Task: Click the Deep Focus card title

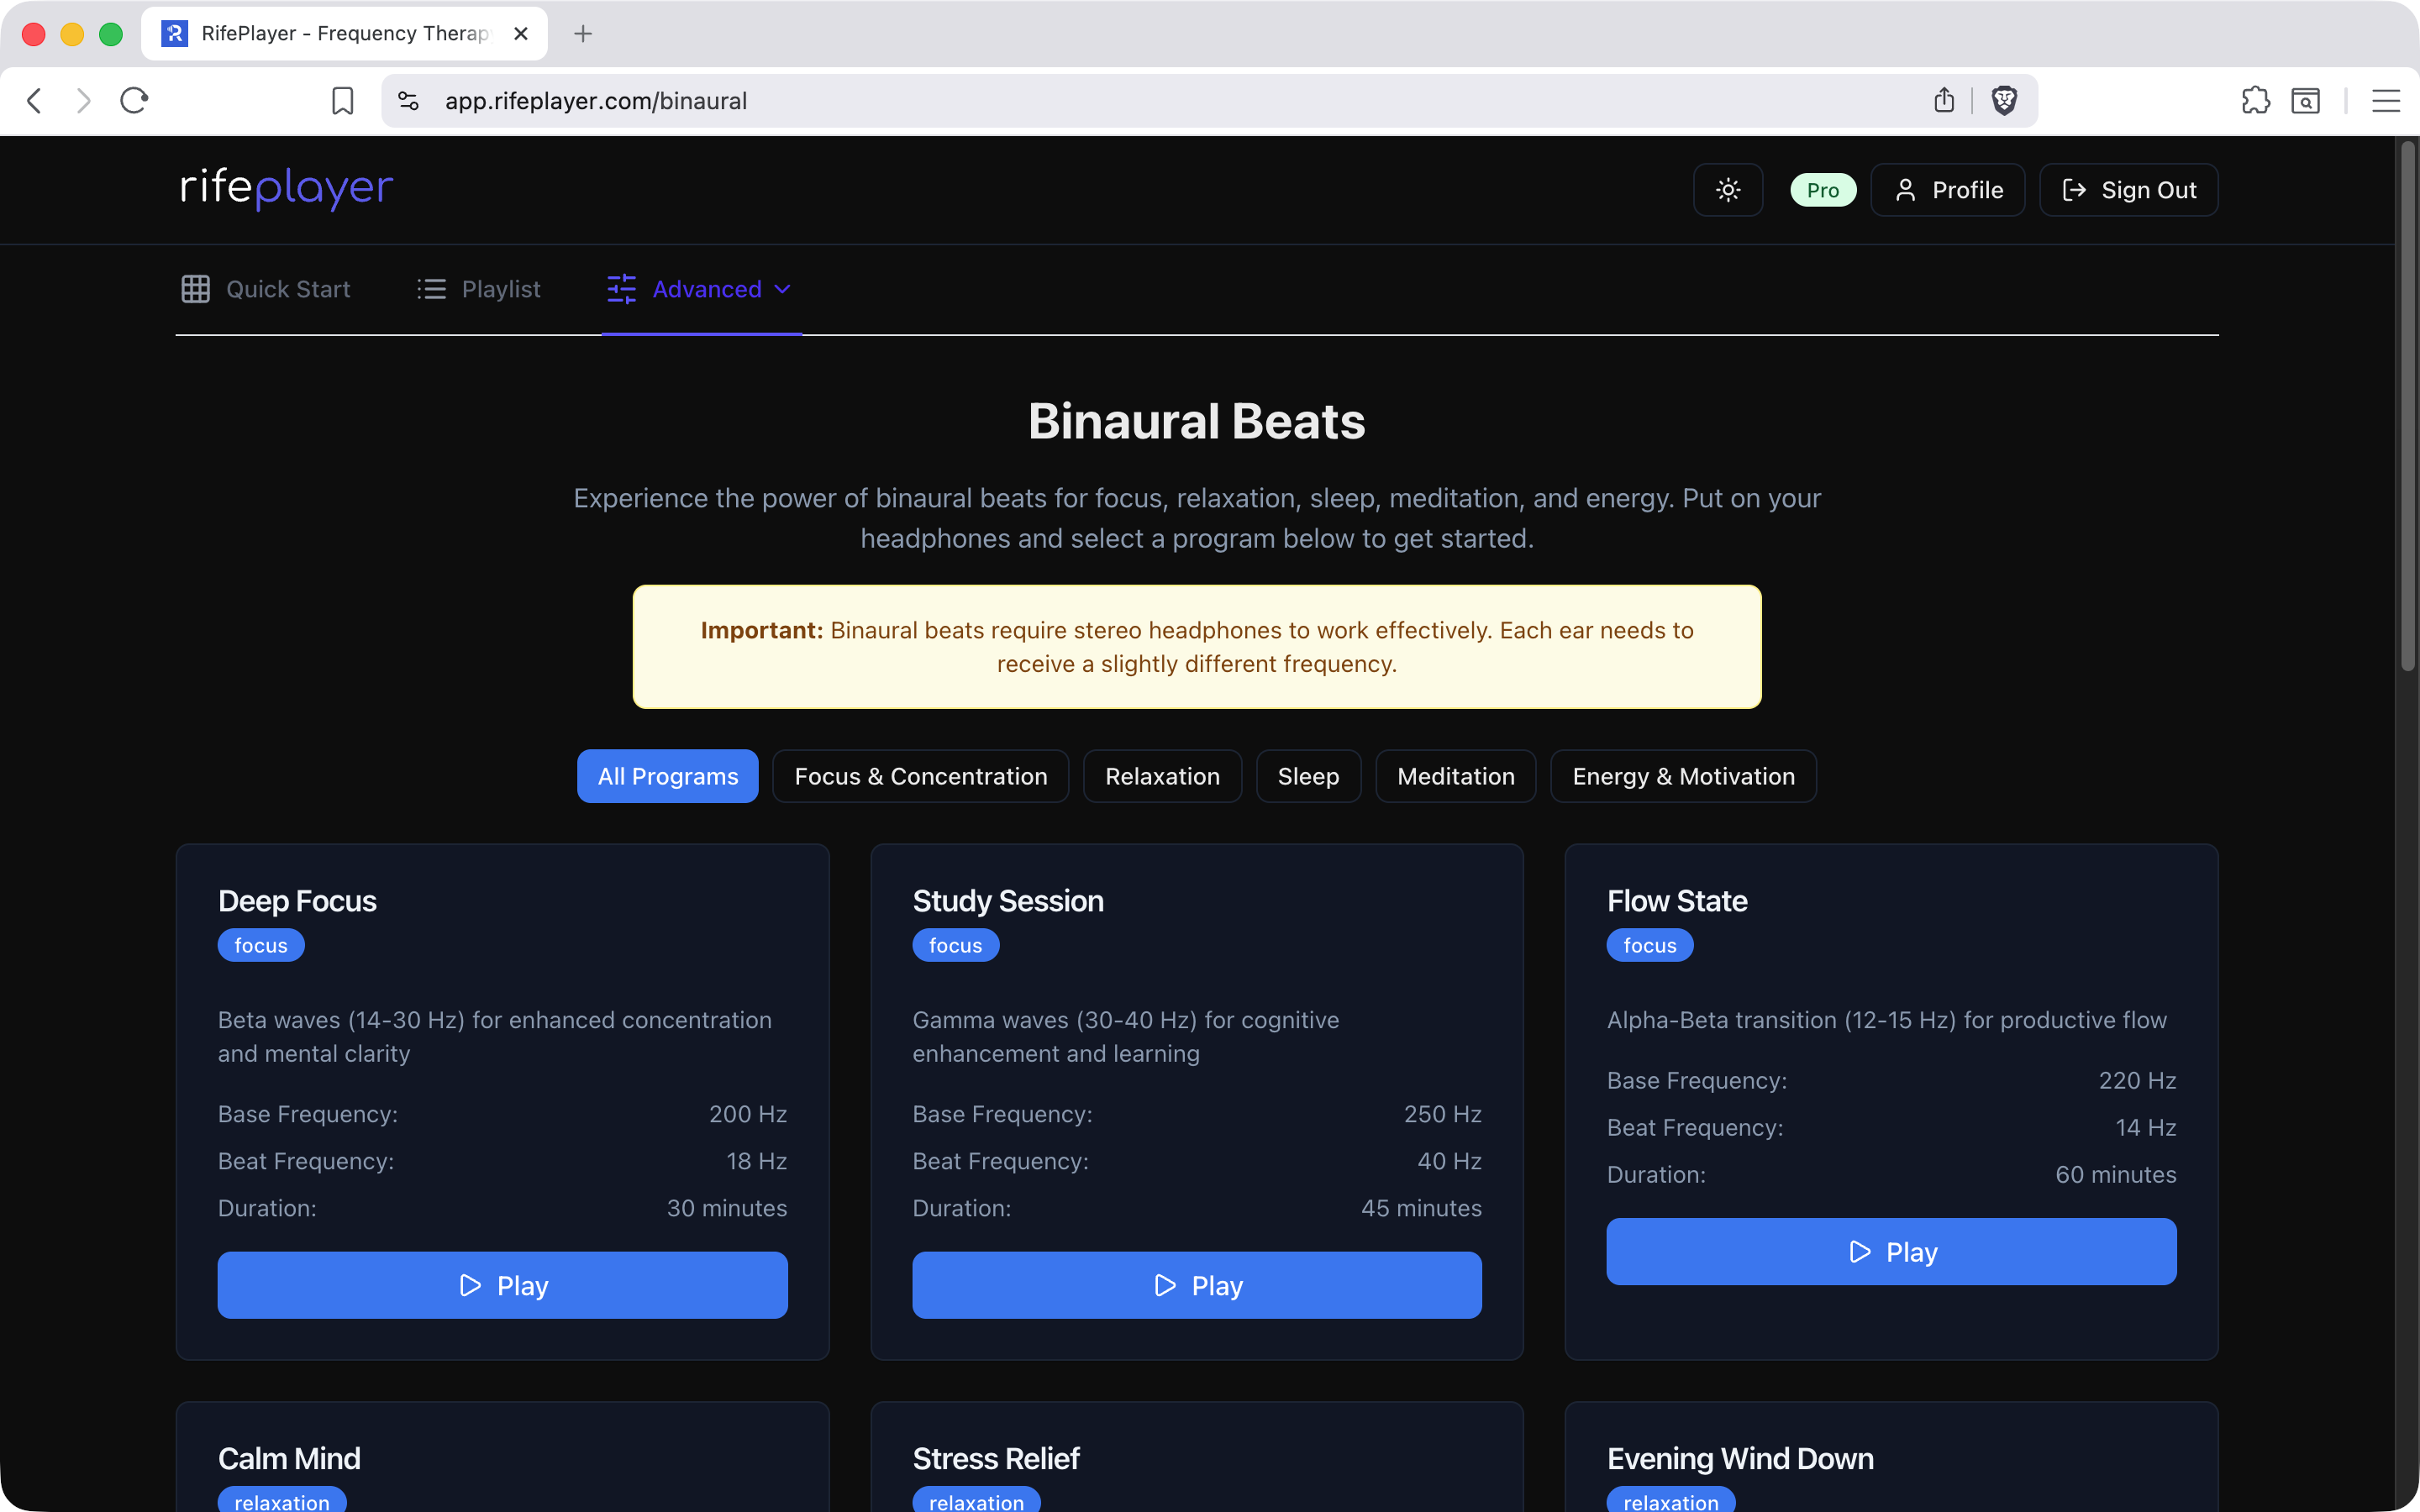Action: pos(297,901)
